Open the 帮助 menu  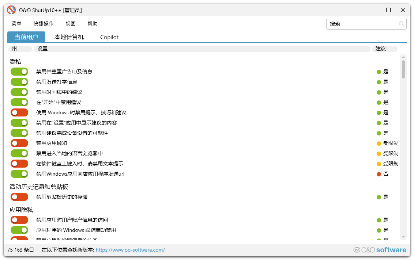[x=92, y=23]
